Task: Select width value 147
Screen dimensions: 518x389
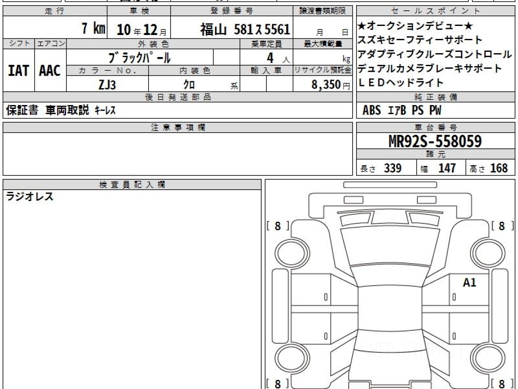Action: pyautogui.click(x=447, y=168)
